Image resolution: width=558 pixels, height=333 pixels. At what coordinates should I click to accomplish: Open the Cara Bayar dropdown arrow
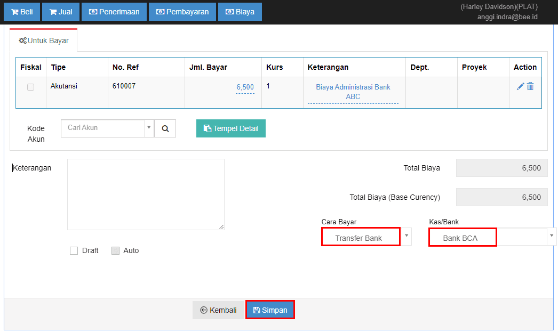pyautogui.click(x=406, y=236)
